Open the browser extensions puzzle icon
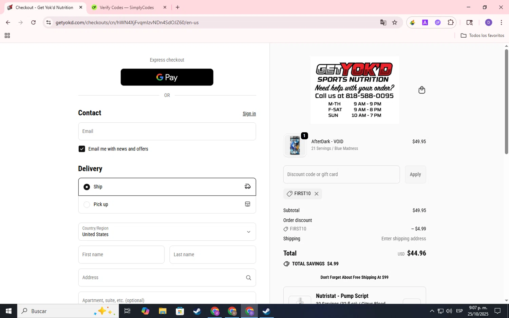Screen dimensions: 509x318 451,22
